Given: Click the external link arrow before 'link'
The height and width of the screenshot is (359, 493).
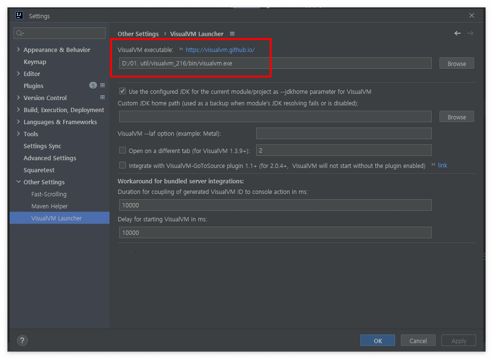Looking at the screenshot, I should coord(433,165).
